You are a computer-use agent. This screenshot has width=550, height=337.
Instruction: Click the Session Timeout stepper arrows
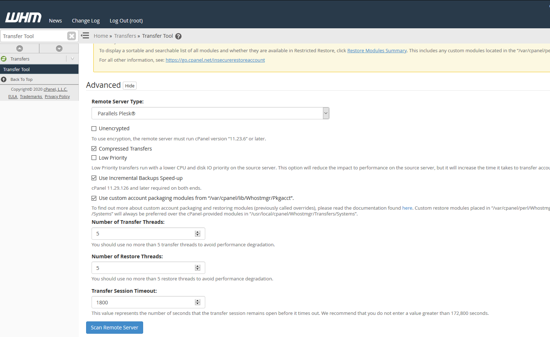198,302
